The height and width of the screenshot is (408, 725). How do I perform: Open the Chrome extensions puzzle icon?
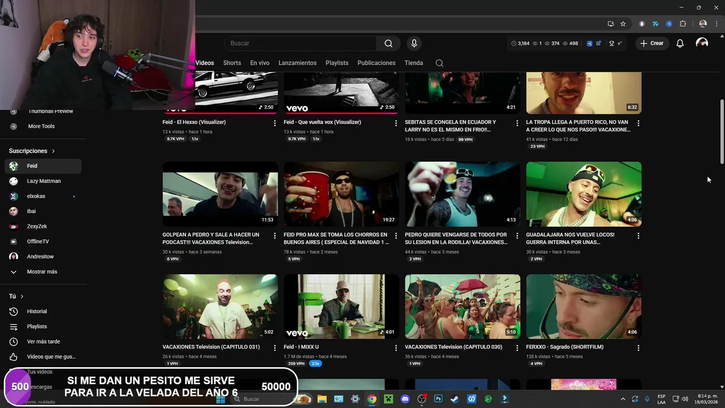683,24
